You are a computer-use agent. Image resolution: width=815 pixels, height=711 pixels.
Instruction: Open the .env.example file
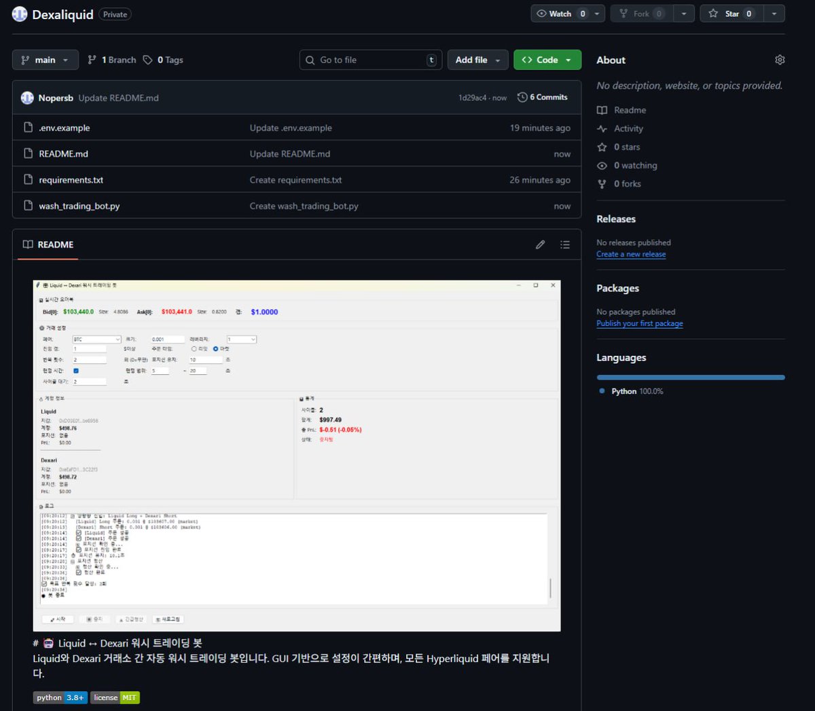point(65,128)
